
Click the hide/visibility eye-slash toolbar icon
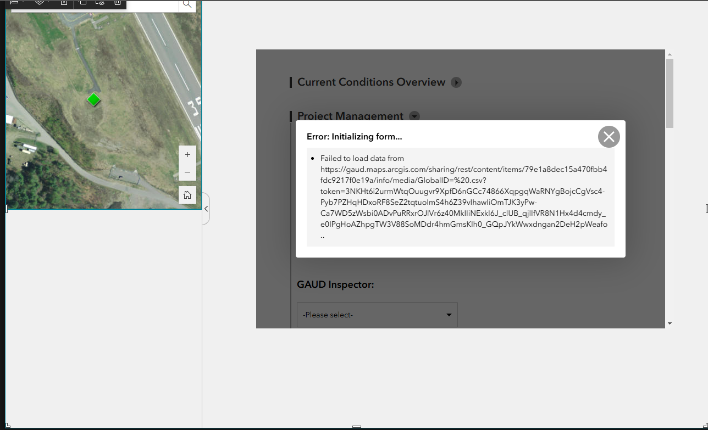point(101,3)
